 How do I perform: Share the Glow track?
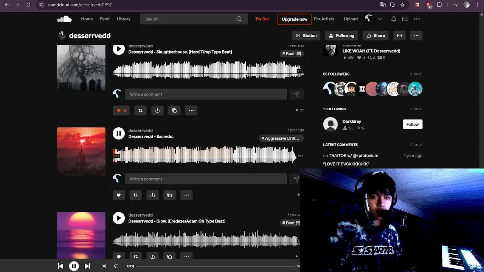coord(153,257)
